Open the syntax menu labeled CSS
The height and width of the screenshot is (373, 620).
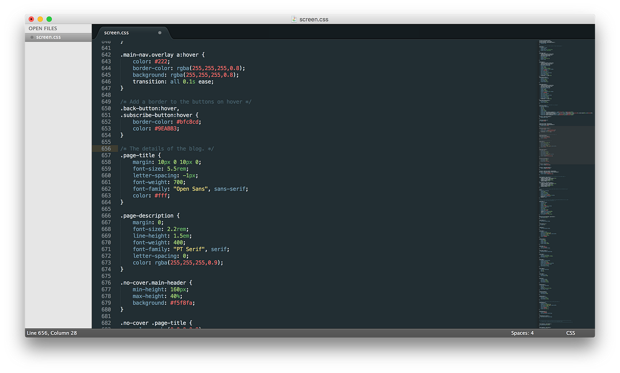click(x=570, y=333)
